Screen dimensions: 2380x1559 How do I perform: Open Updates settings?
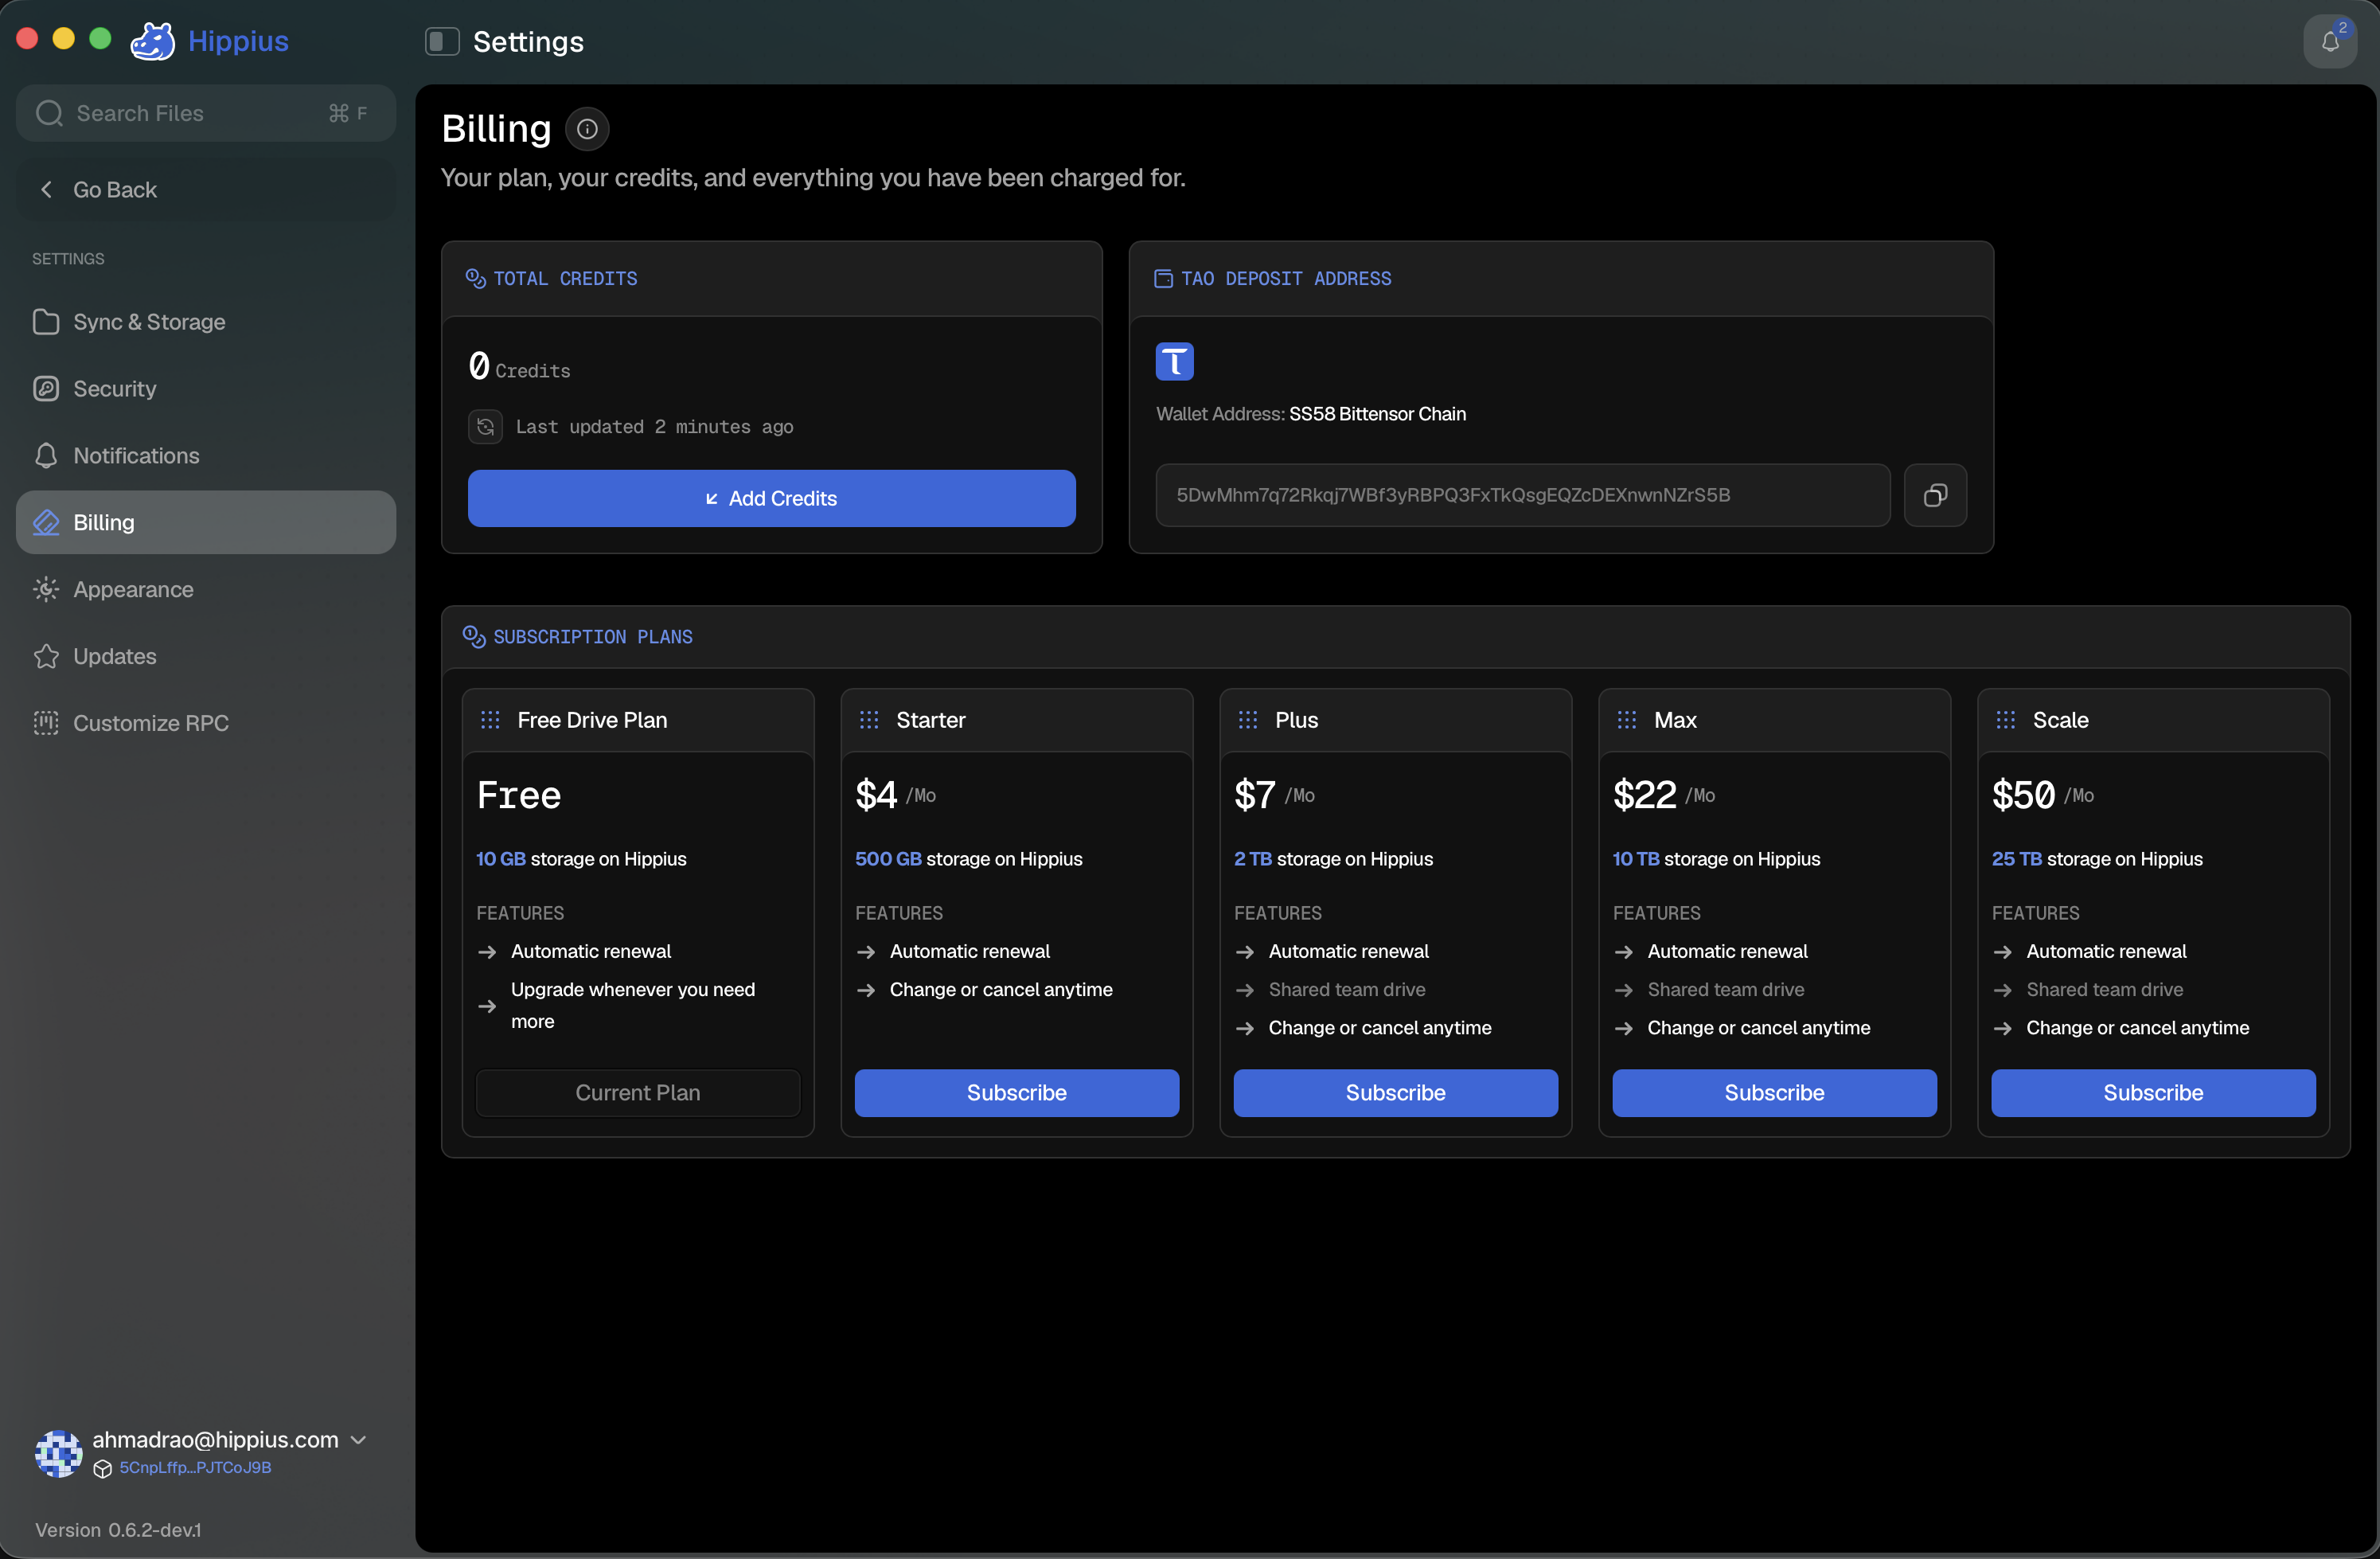click(206, 656)
